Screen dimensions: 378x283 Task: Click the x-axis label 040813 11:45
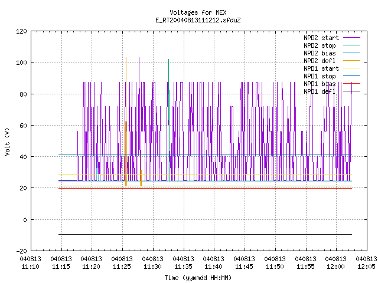[244, 263]
